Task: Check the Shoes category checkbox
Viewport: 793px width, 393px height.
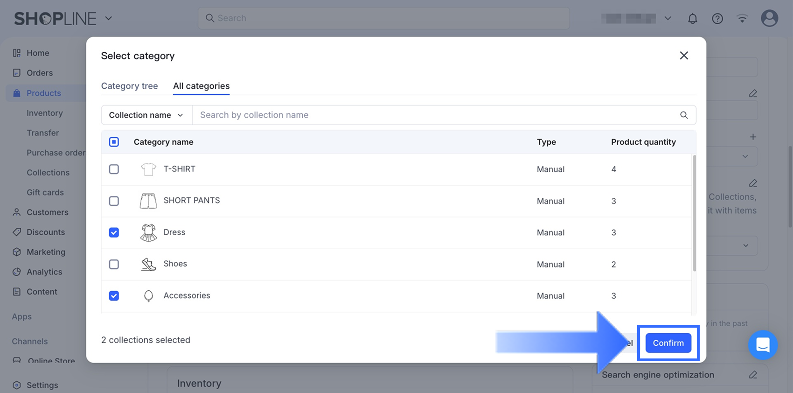Action: (114, 264)
